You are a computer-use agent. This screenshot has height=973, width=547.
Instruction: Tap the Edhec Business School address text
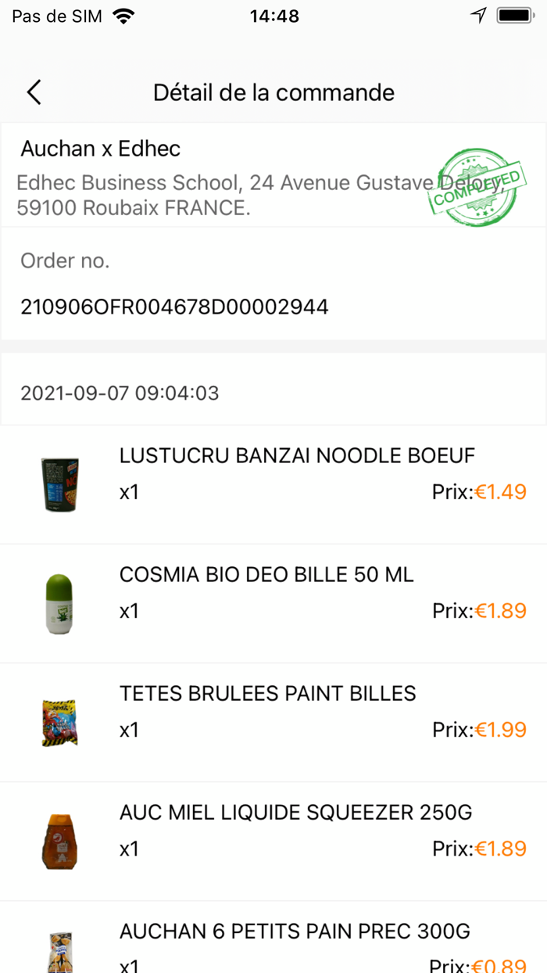click(x=234, y=192)
